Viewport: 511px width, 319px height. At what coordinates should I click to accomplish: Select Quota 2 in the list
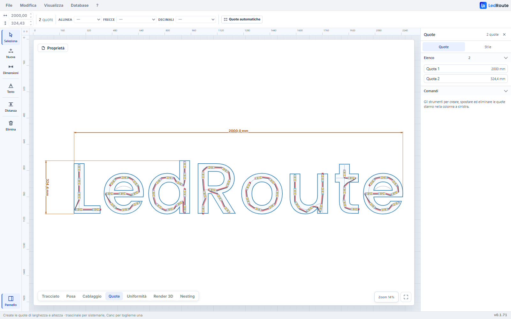[x=466, y=79]
